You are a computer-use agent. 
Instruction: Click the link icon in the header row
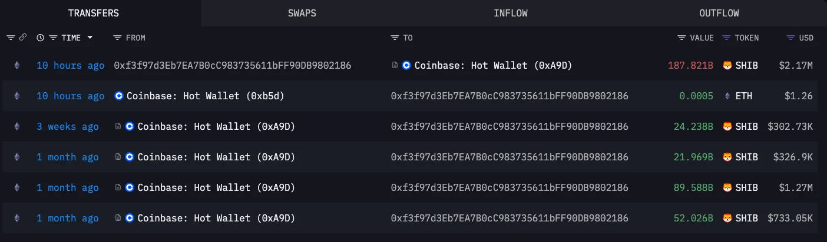coord(23,38)
